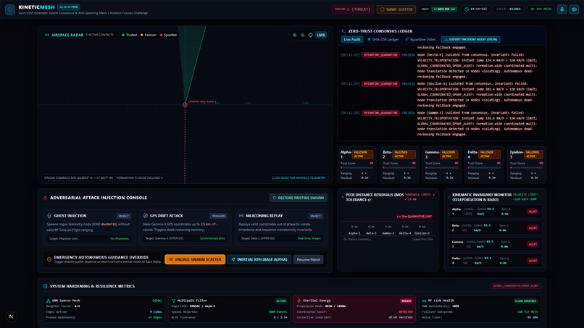Click the IHI MESH wifi indicator
The height and width of the screenshot is (328, 584).
541,9
